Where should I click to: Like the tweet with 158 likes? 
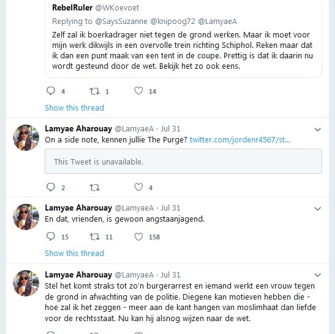(x=138, y=236)
